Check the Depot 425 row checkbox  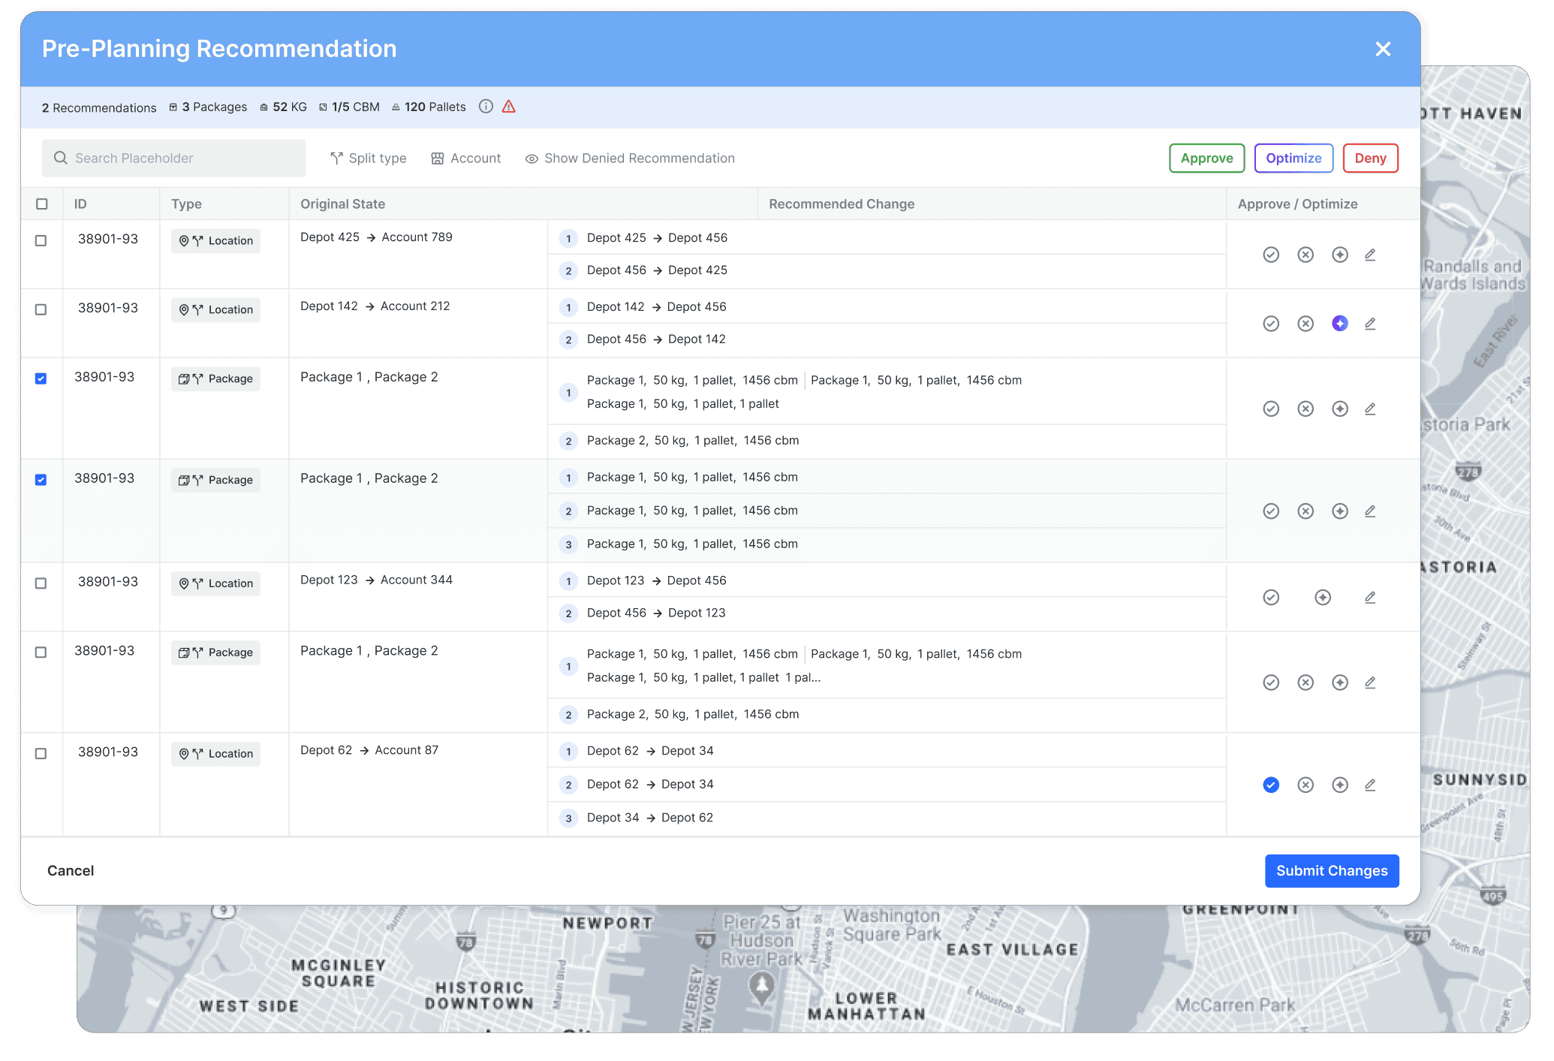(41, 240)
